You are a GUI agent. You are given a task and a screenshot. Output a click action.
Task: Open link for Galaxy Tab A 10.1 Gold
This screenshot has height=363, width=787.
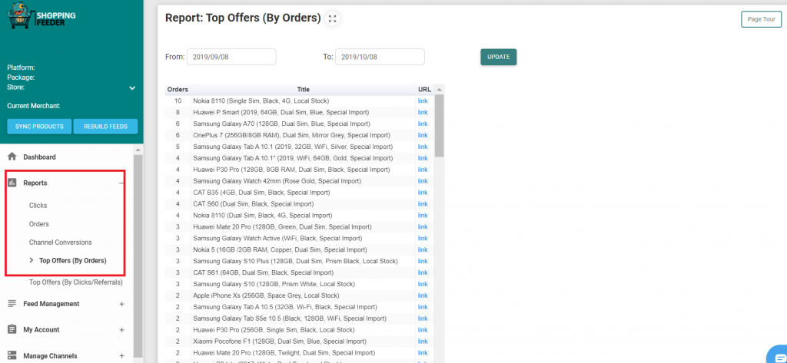pyautogui.click(x=423, y=158)
